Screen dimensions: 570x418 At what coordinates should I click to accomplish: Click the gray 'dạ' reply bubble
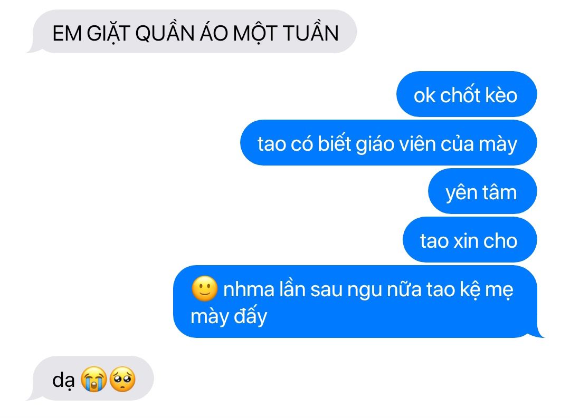pos(91,378)
